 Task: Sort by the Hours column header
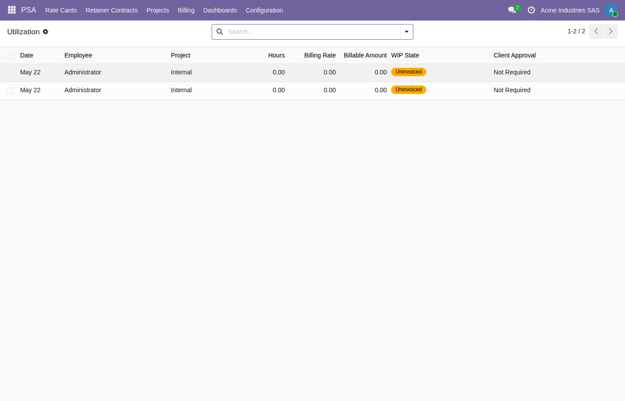(x=276, y=55)
